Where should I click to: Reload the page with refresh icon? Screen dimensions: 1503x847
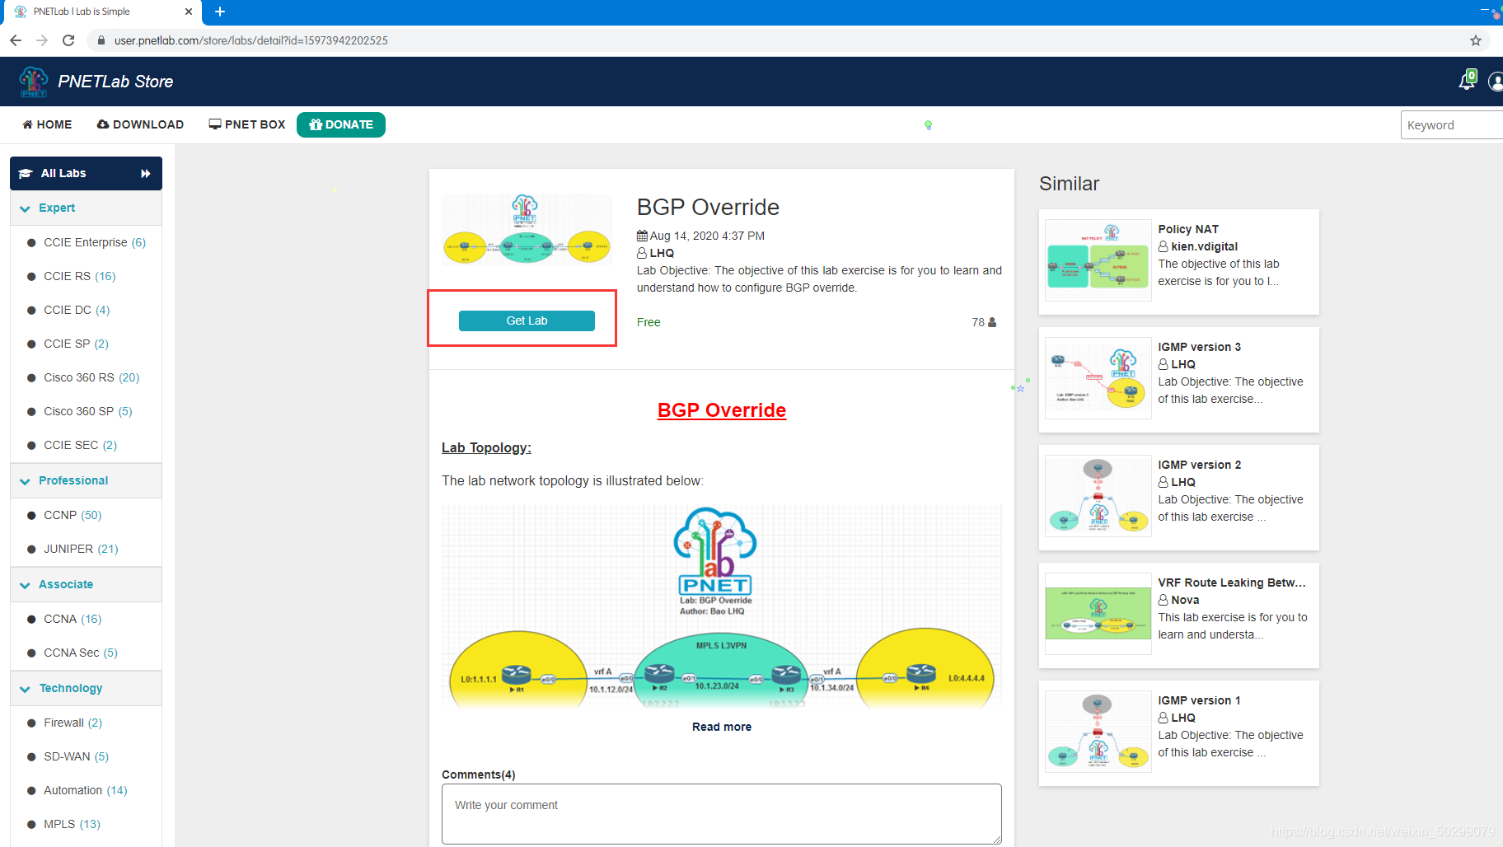coord(68,40)
